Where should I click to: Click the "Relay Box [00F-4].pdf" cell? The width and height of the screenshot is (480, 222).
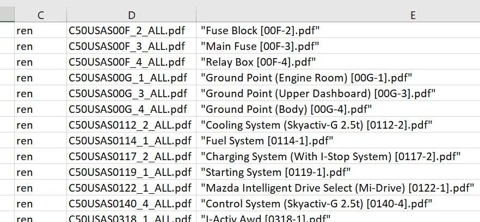click(258, 62)
